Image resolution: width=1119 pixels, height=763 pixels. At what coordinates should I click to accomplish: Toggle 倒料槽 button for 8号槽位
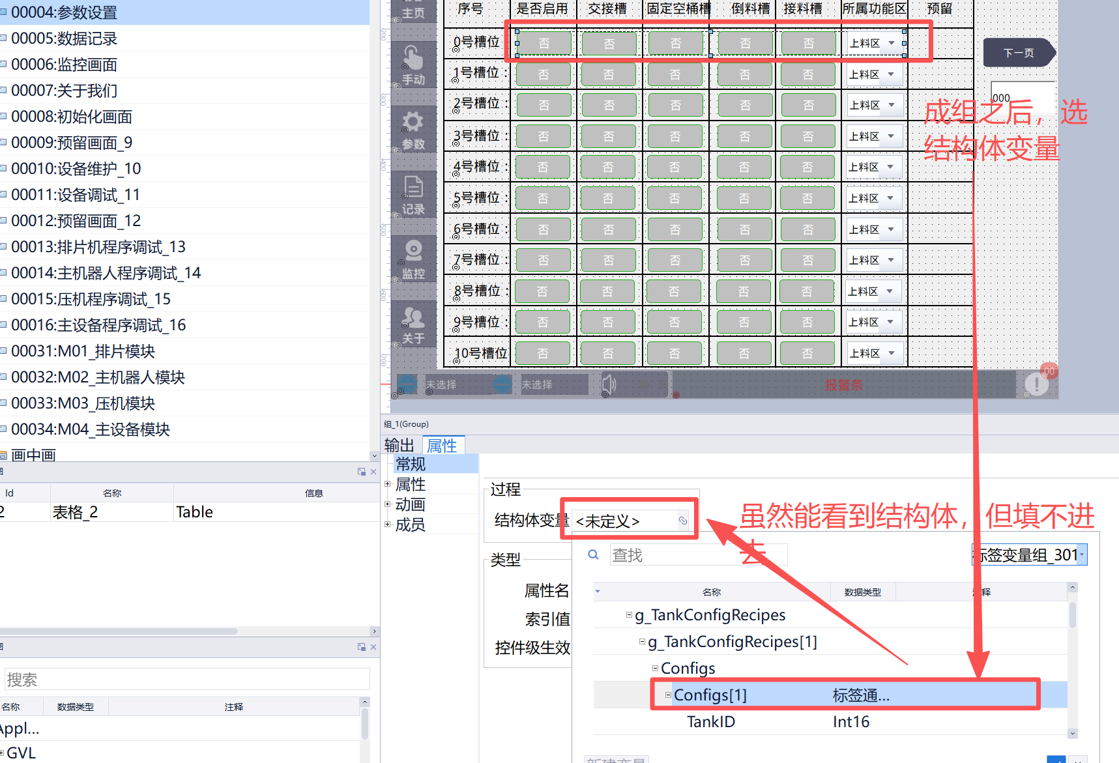tap(744, 292)
